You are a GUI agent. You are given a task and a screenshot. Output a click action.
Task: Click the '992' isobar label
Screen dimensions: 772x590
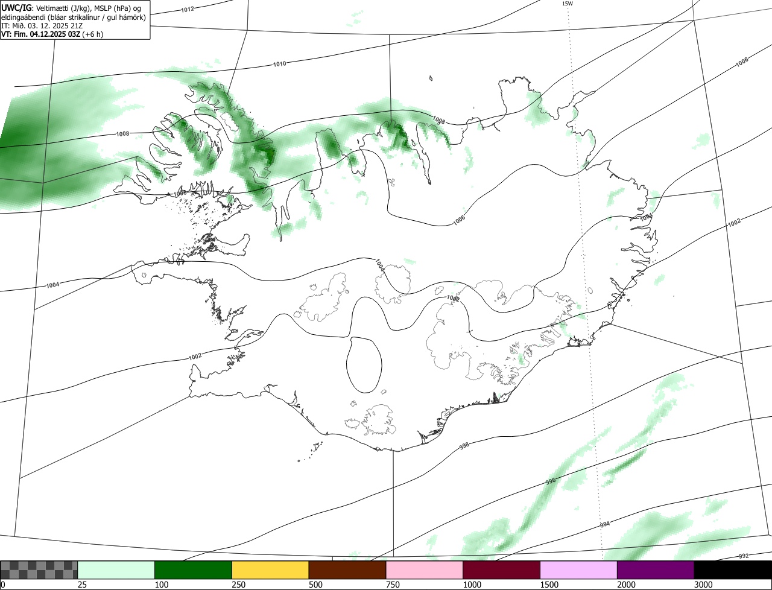tap(744, 556)
